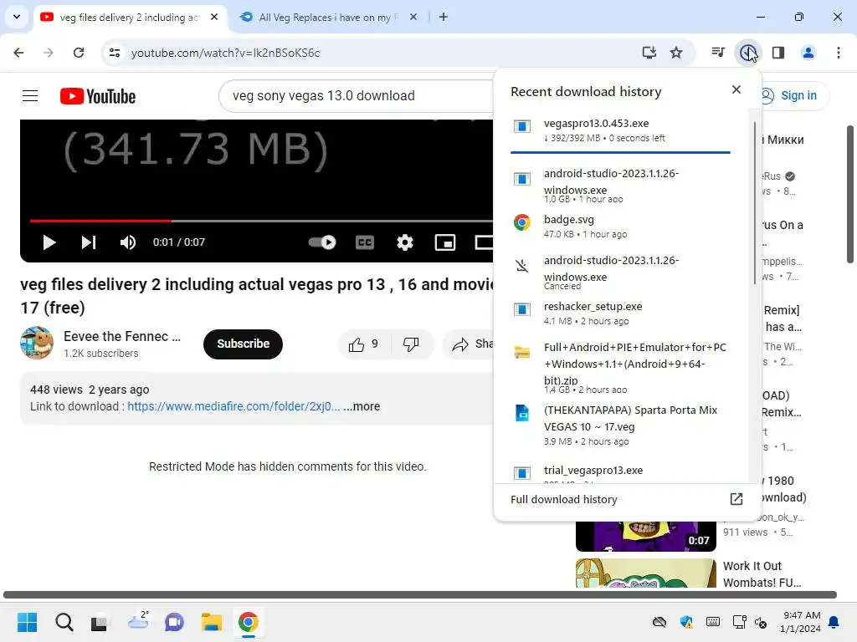
Task: Select the canceled android-studio download
Action: pyautogui.click(x=620, y=272)
